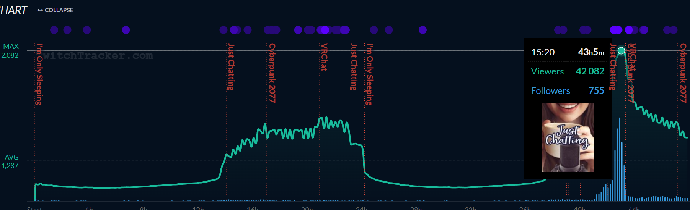Click the first purple clip dot on the far left

click(x=54, y=30)
